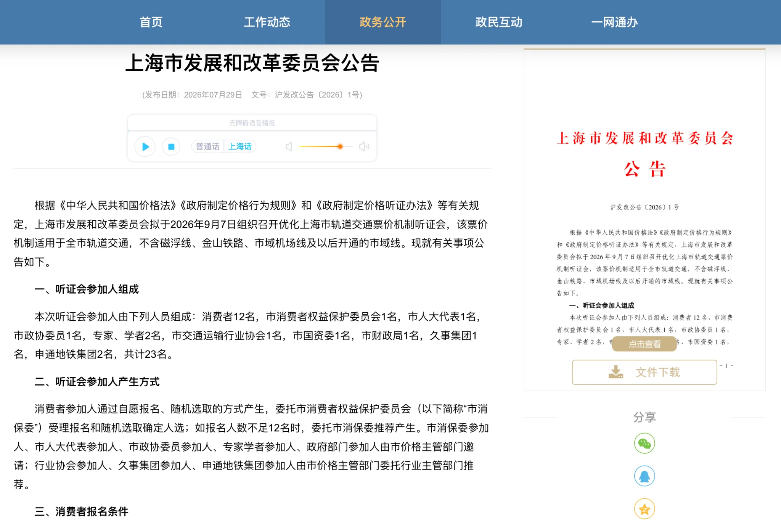Screen dimensions: 781x524
Task: Mute audio with low-volume speaker icon
Action: pos(289,146)
